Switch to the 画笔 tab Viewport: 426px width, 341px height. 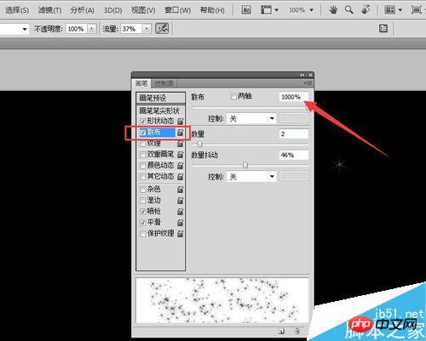[x=141, y=83]
